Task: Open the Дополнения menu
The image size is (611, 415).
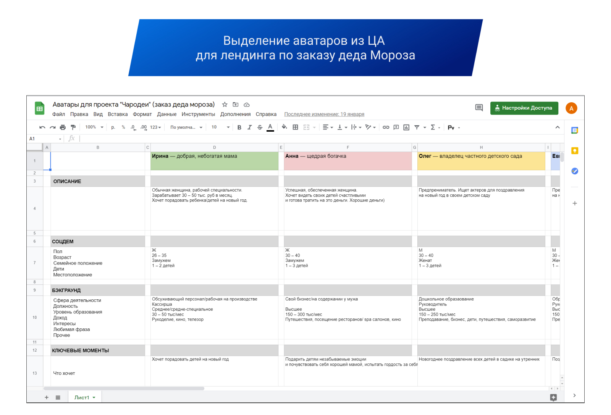Action: (235, 114)
